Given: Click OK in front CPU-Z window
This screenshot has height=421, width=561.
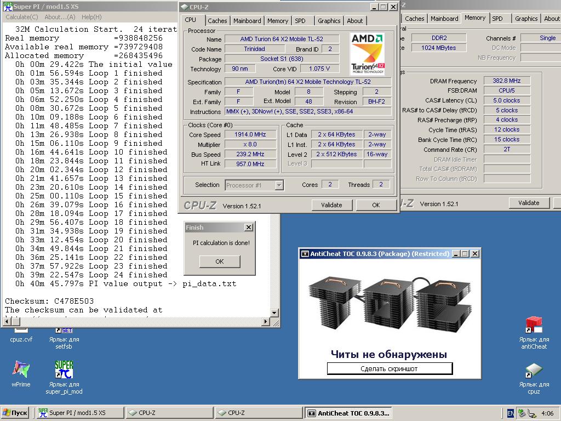Looking at the screenshot, I should click(376, 205).
